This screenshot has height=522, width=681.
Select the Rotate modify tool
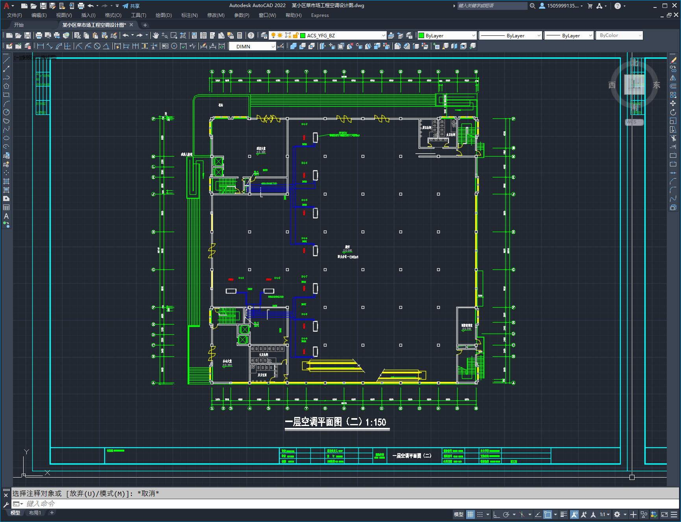[x=673, y=112]
